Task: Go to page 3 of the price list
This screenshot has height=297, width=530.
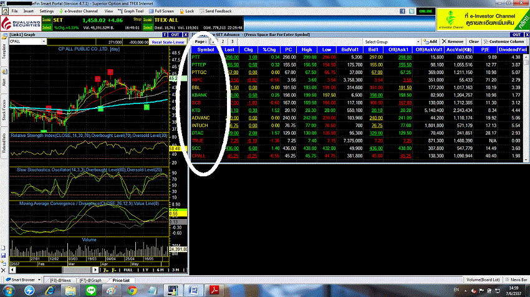Action: [x=232, y=42]
